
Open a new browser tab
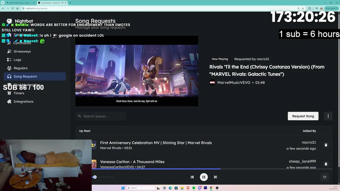[70, 3]
